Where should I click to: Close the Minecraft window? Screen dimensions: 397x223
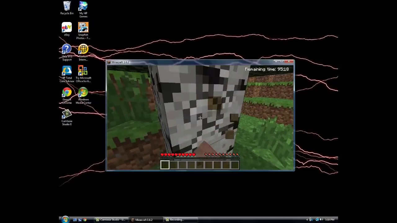pyautogui.click(x=289, y=61)
